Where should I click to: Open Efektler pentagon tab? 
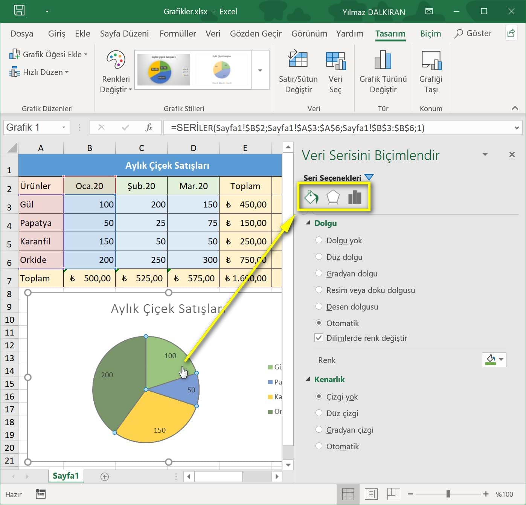click(x=333, y=197)
